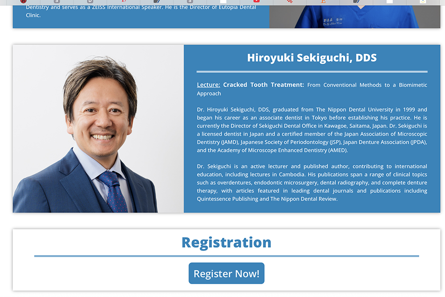Click the previous speaker's photo in blue scrubs
The height and width of the screenshot is (297, 445).
tap(355, 16)
